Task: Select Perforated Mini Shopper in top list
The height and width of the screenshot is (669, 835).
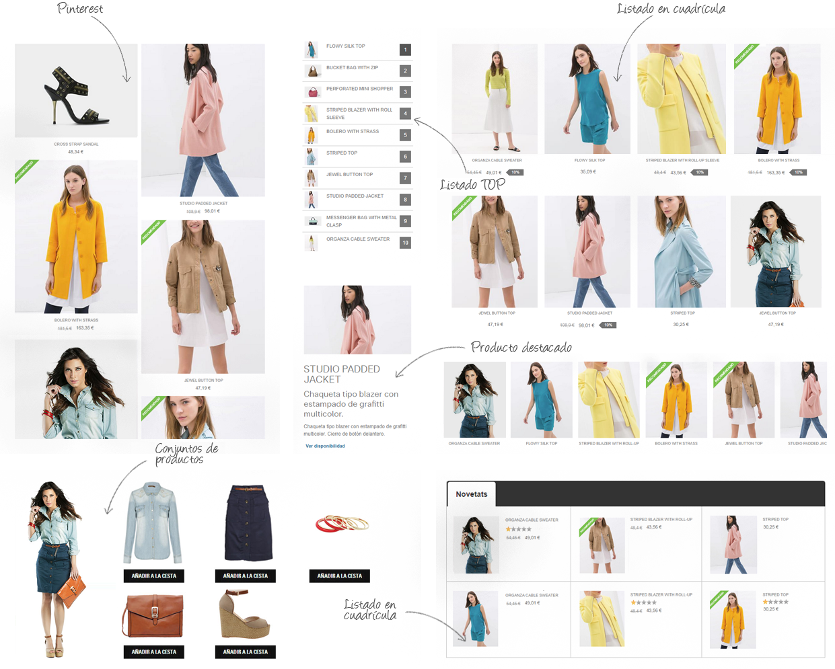Action: coord(359,89)
